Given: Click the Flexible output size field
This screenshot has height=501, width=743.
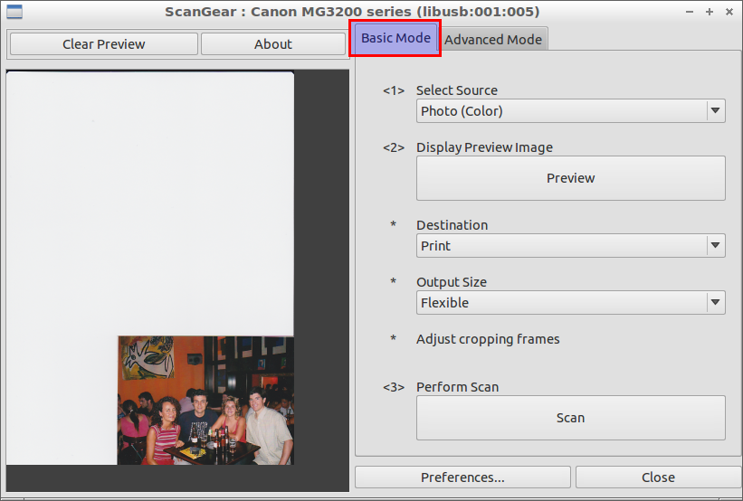Looking at the screenshot, I should [561, 303].
